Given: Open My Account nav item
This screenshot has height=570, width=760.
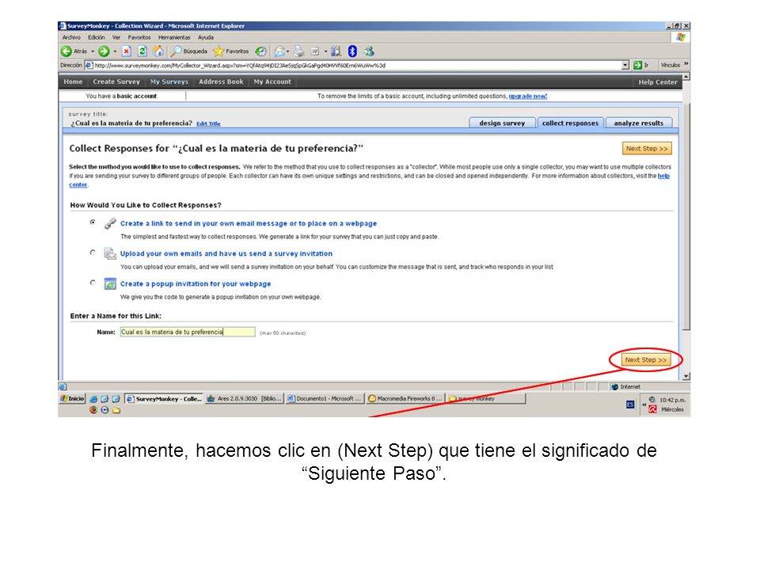Looking at the screenshot, I should tap(272, 82).
